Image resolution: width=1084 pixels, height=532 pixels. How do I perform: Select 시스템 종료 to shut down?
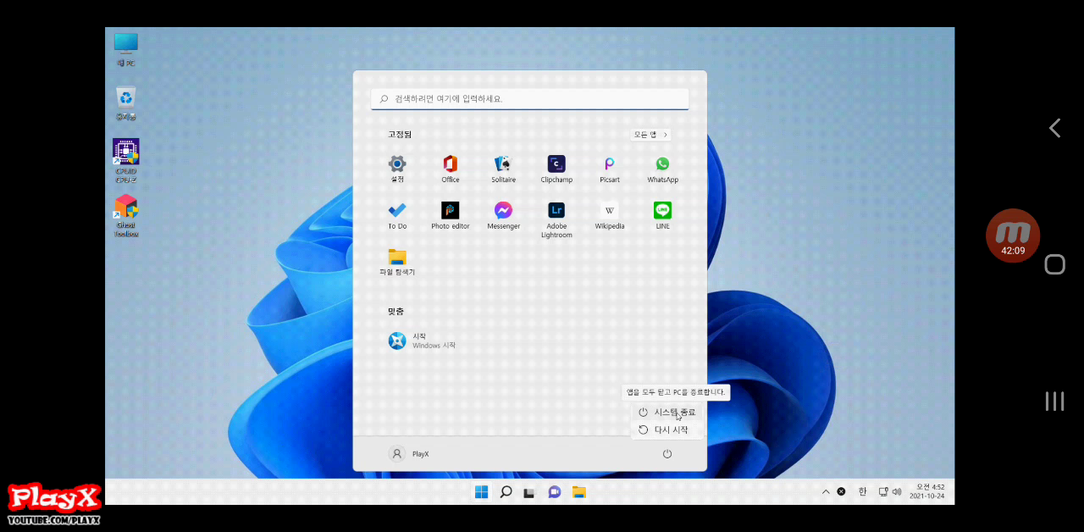(x=667, y=412)
